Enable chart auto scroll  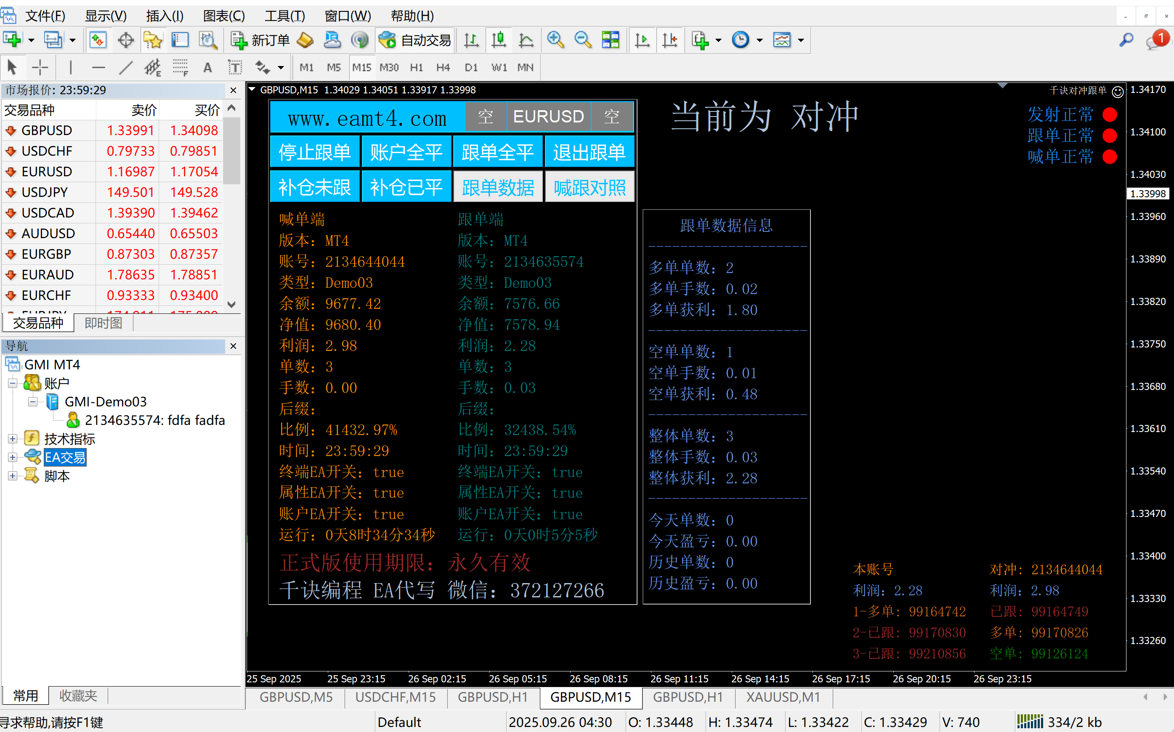point(643,40)
